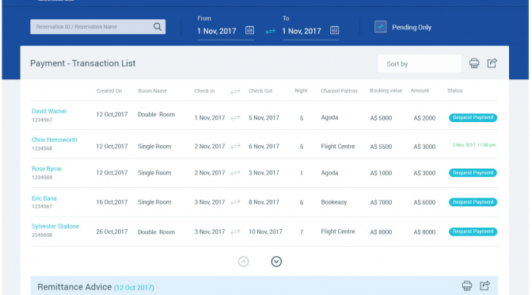Swap From and To dates arrow icon

270,31
